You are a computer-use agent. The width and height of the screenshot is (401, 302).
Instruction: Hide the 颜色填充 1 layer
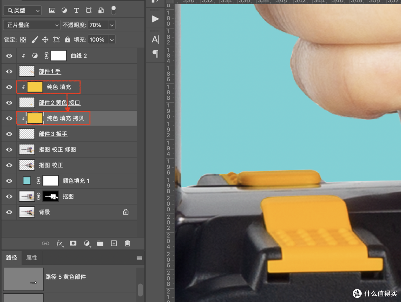[9, 181]
